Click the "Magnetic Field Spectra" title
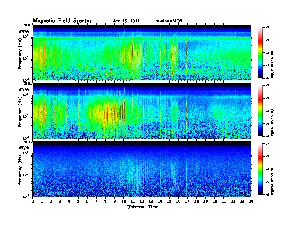Viewport: 299px width, 231px height. coord(62,21)
